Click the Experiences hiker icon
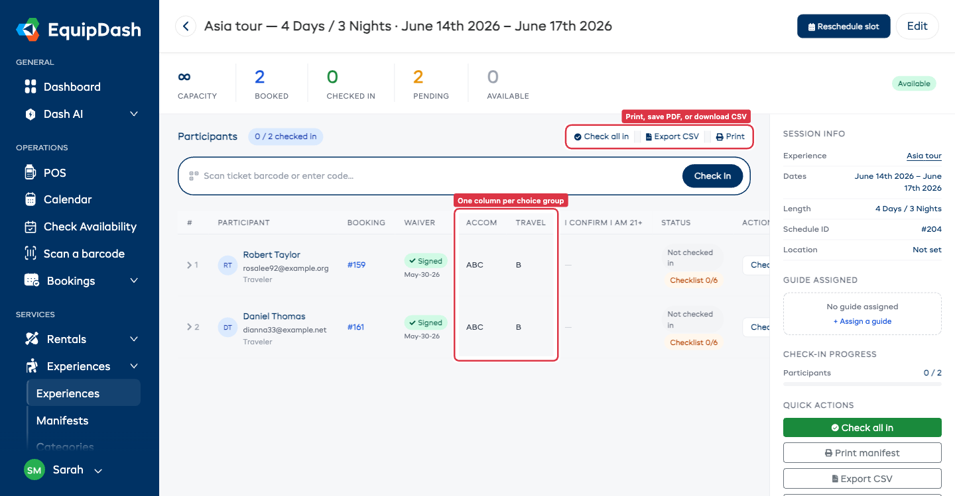 click(x=31, y=366)
